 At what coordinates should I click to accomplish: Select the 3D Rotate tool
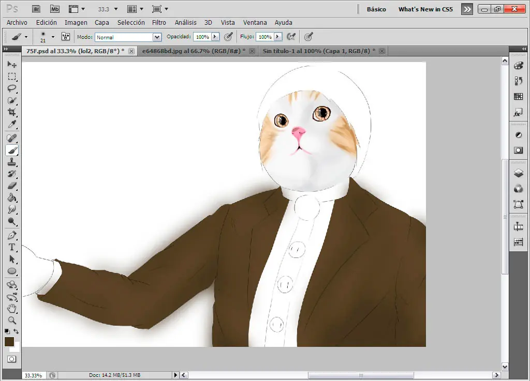(x=12, y=285)
